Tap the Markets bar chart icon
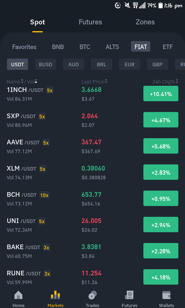The image size is (185, 308). (x=55, y=295)
